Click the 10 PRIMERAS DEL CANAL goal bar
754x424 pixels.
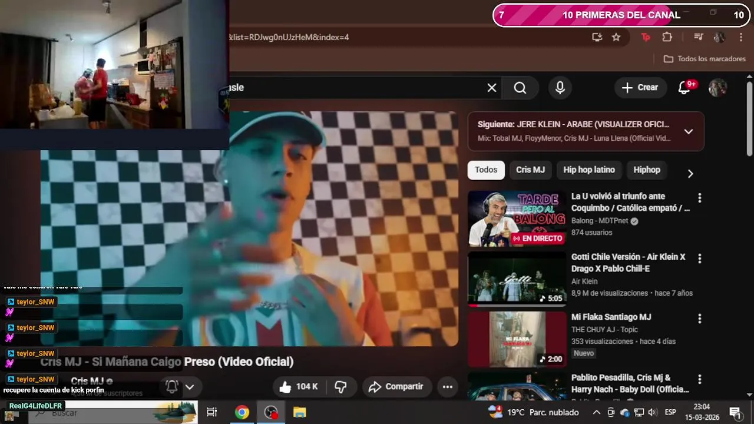[x=621, y=15]
